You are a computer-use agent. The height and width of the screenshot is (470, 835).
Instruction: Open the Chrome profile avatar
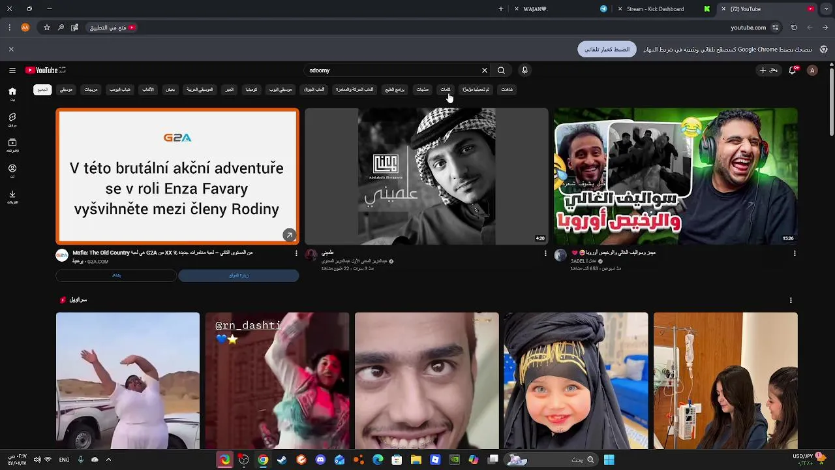click(25, 27)
